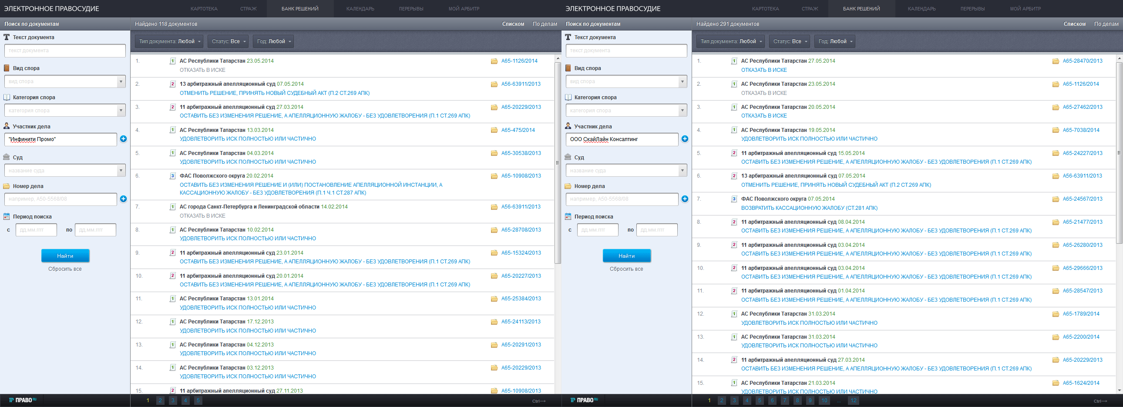The image size is (1123, 407).
Task: Click the plus icon beside "ООО СкайЛайн Консалтинг" field
Action: point(685,139)
